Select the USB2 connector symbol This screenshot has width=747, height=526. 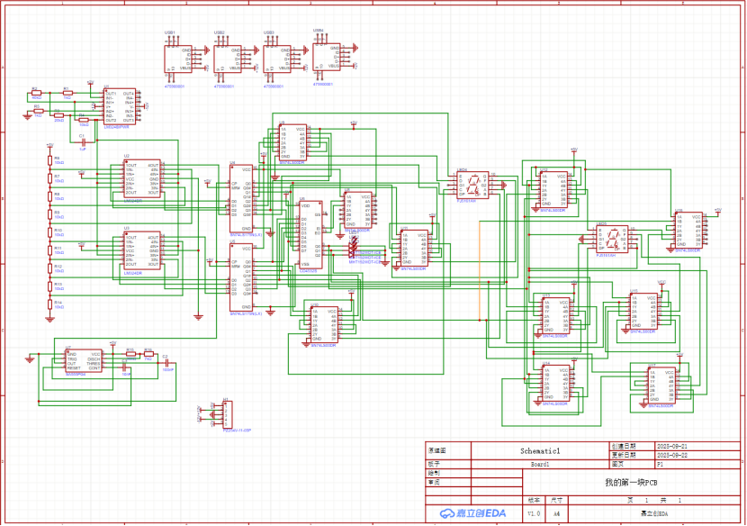(x=228, y=59)
